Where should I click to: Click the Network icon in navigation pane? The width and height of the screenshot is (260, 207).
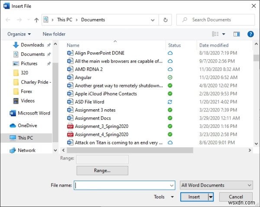[13, 150]
